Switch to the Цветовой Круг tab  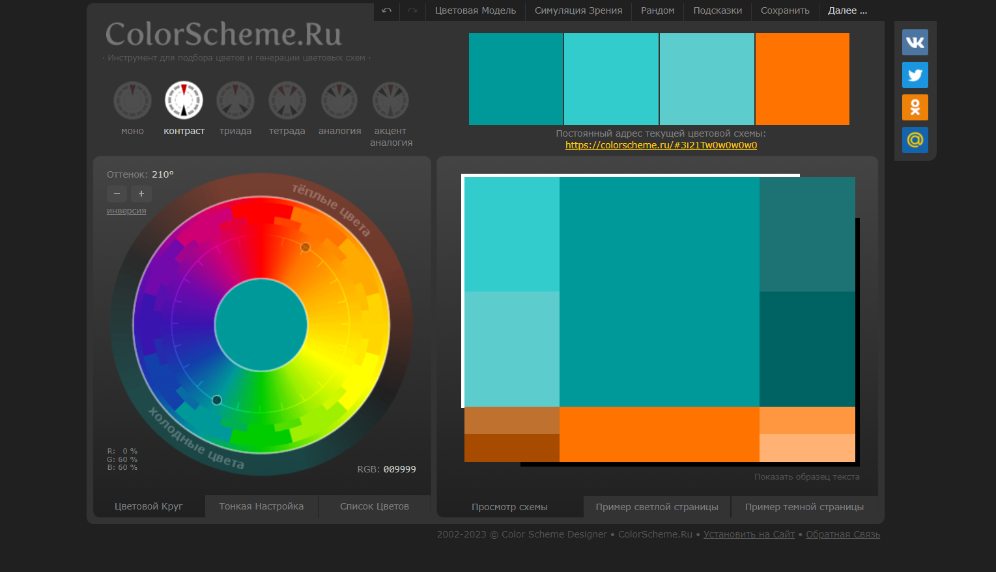point(149,506)
